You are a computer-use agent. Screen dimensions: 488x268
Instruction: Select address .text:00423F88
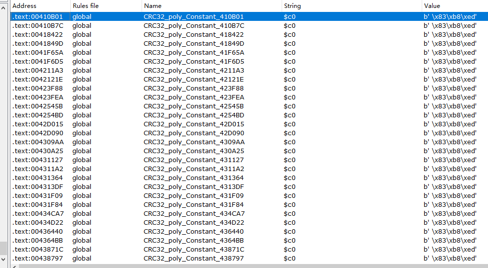(x=38, y=89)
